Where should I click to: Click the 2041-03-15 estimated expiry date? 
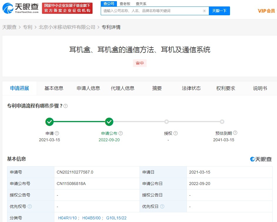224,140
